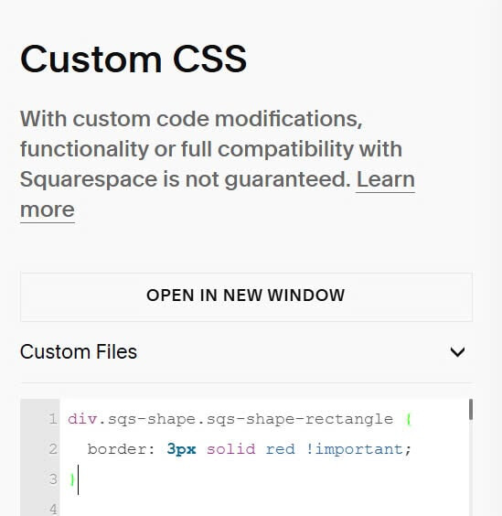Expand the Custom Files chevron arrow
The width and height of the screenshot is (502, 516).
click(x=457, y=352)
